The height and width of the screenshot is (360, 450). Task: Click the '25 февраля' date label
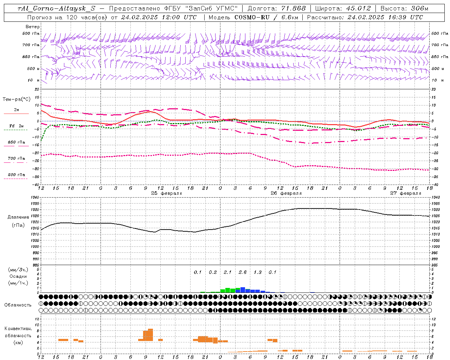[167, 193]
